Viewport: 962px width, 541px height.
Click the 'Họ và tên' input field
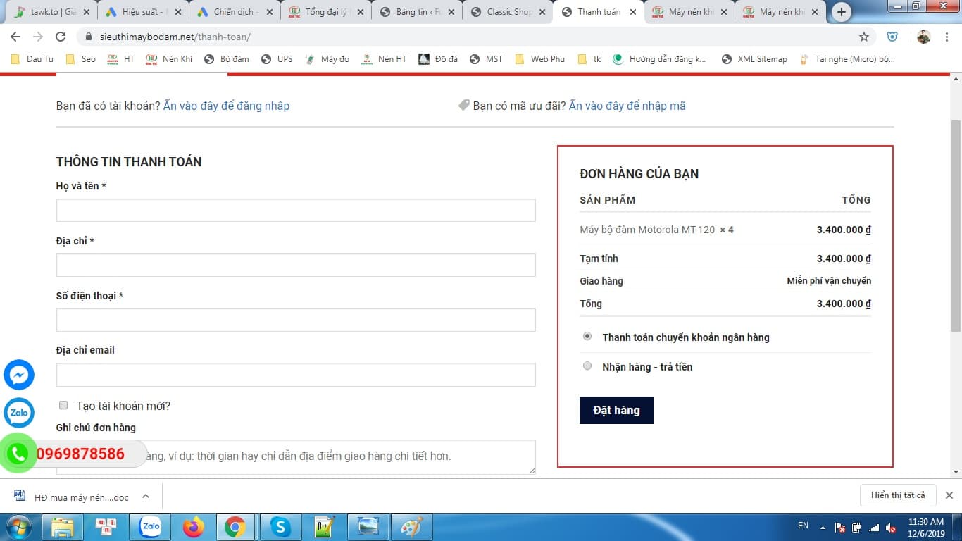pos(296,210)
